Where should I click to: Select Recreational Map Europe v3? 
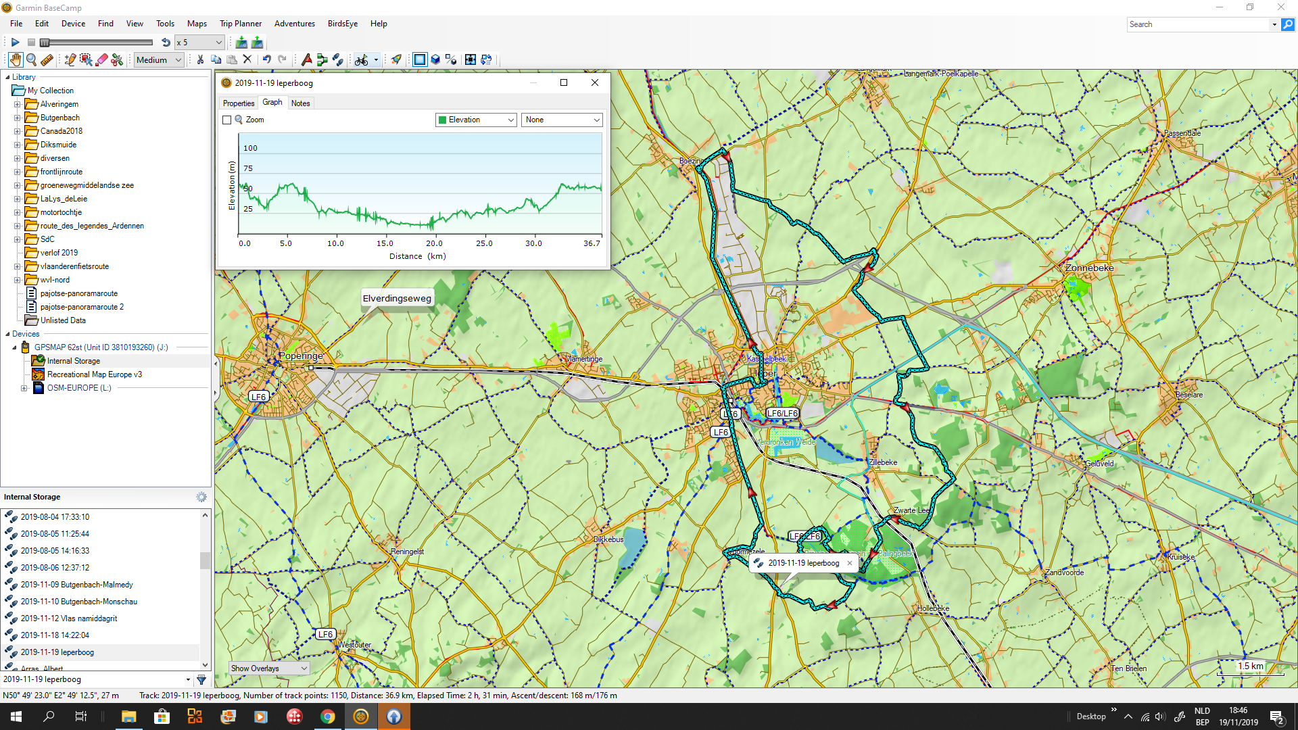(x=95, y=374)
